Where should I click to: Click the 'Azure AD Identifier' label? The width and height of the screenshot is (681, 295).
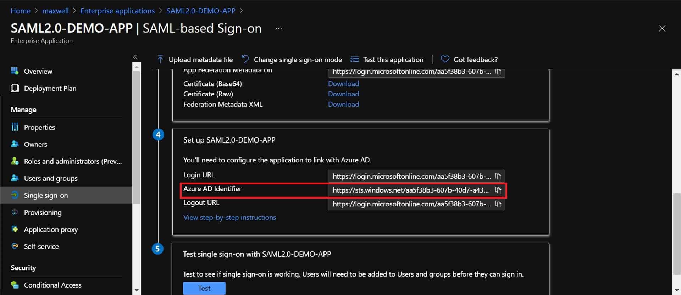[212, 189]
